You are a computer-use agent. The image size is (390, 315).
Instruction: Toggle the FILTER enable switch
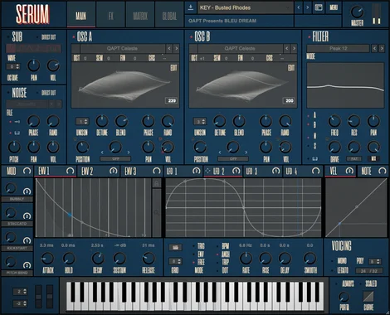(x=309, y=36)
